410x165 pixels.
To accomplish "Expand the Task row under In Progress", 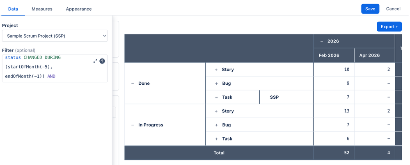I will pos(216,139).
